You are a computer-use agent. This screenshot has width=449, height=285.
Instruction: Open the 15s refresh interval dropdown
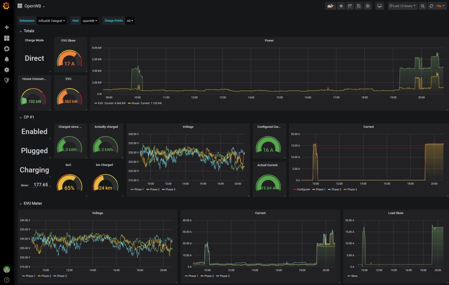(x=440, y=6)
